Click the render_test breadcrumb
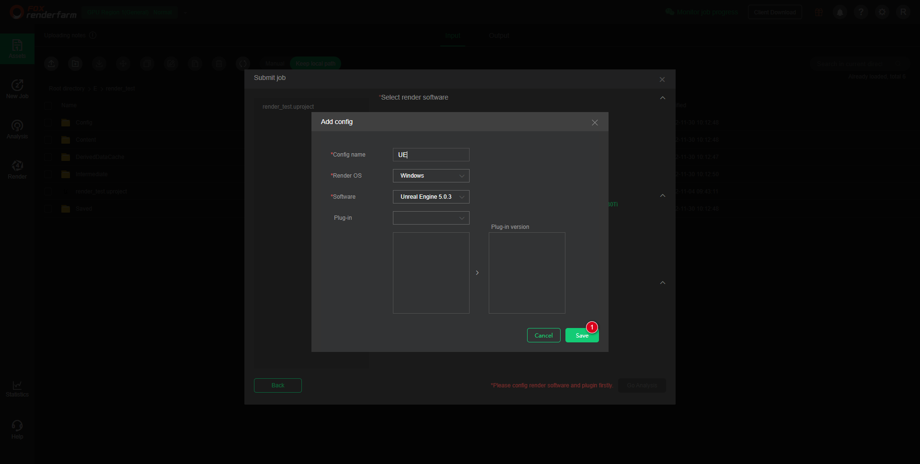Viewport: 920px width, 464px height. [x=120, y=89]
